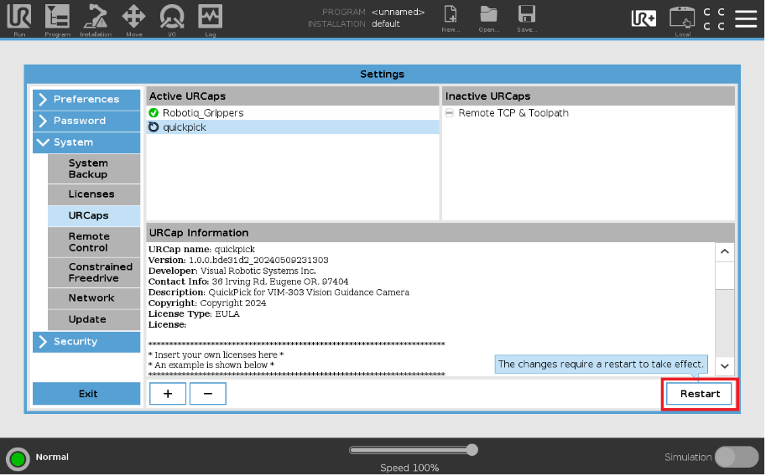This screenshot has width=766, height=476.
Task: Select quickpick in Active URCaps
Action: pos(293,127)
